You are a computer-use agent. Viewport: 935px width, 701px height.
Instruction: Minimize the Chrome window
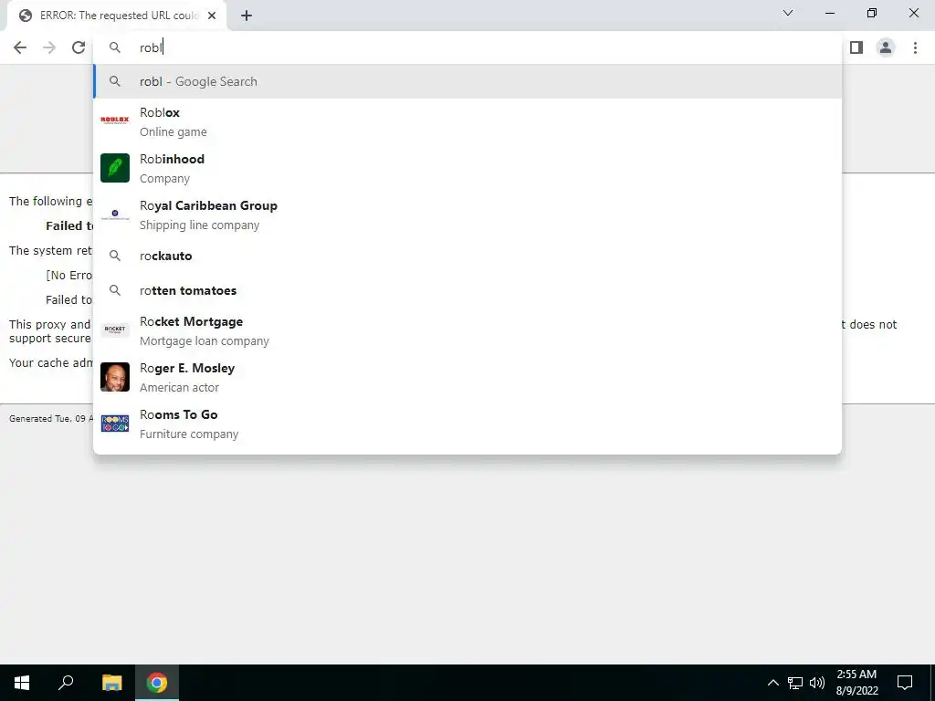[830, 13]
